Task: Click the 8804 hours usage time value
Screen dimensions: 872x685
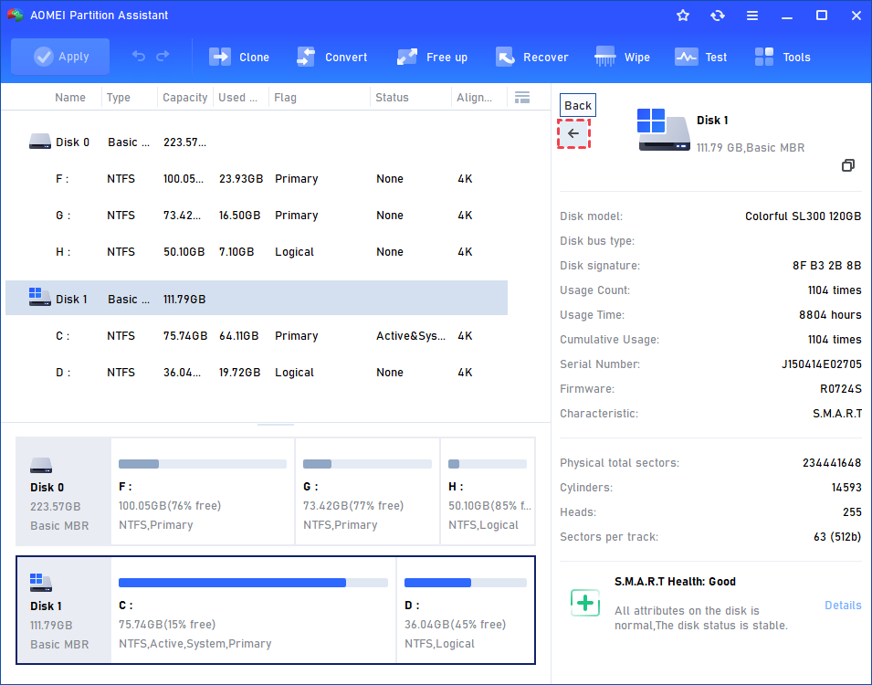Action: tap(830, 314)
